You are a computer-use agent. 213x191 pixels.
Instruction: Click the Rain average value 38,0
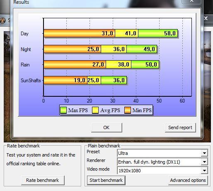(123, 64)
